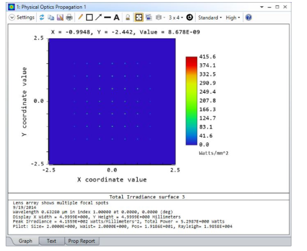
Task: Open the blue help question icon
Action: [x=249, y=18]
